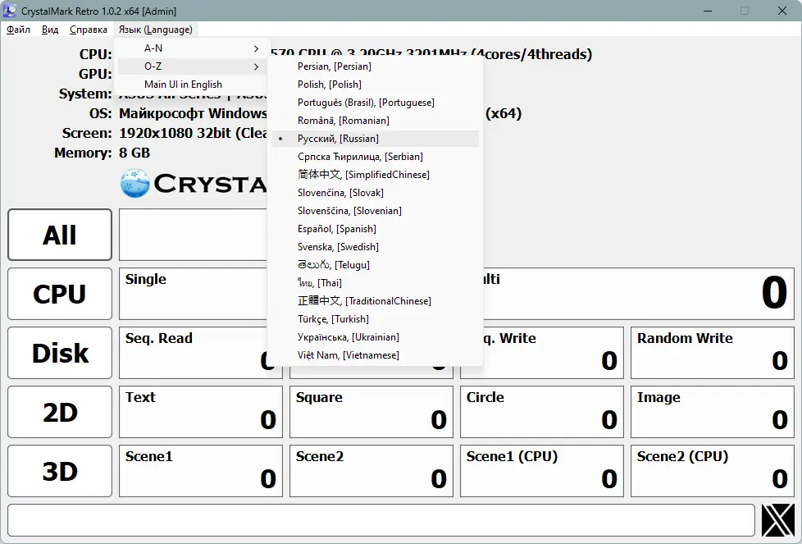Image resolution: width=802 pixels, height=544 pixels.
Task: Click the Square 2D score box
Action: click(371, 412)
